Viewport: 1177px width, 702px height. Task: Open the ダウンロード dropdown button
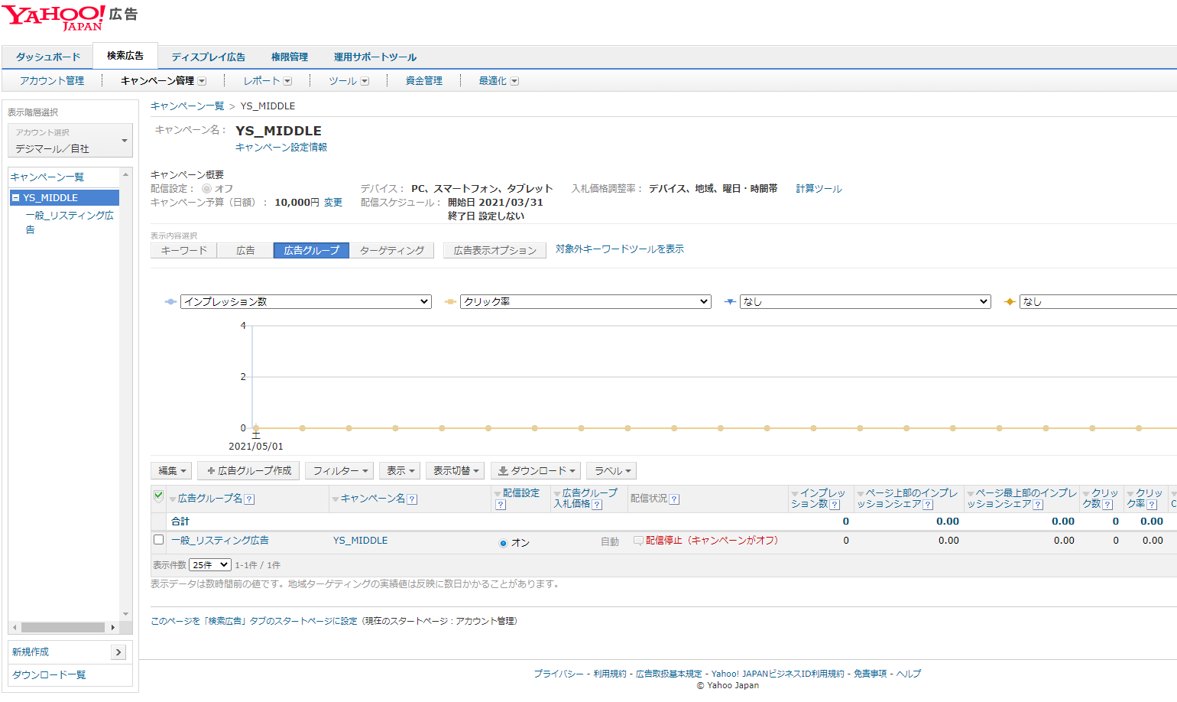tap(536, 471)
